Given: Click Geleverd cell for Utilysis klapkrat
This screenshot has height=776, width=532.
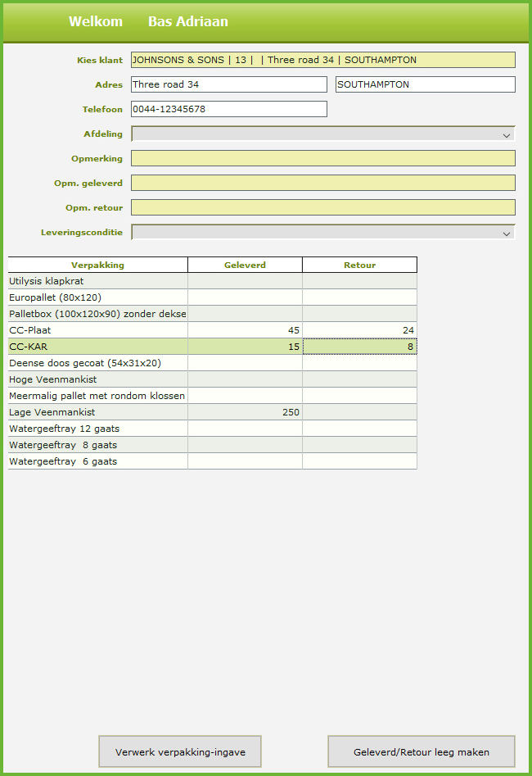Looking at the screenshot, I should pyautogui.click(x=246, y=281).
